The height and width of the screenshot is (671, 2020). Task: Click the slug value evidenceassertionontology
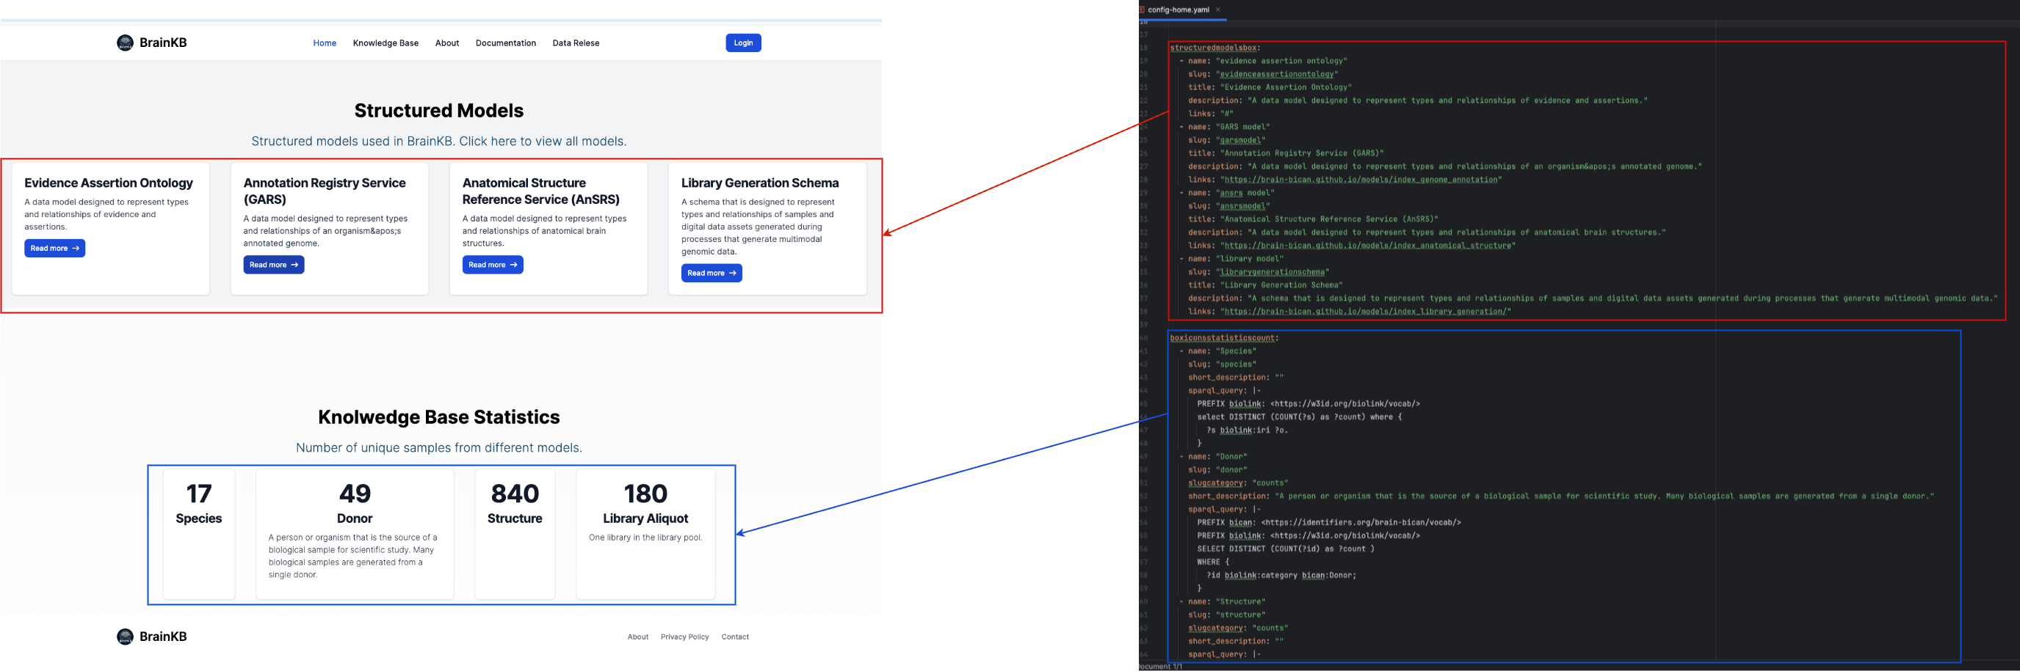1277,74
